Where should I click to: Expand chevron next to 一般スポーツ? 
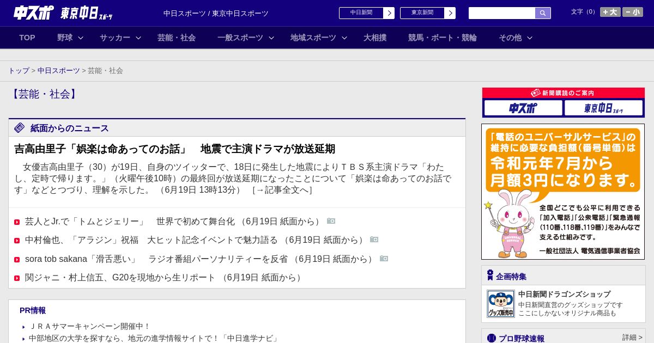(271, 38)
